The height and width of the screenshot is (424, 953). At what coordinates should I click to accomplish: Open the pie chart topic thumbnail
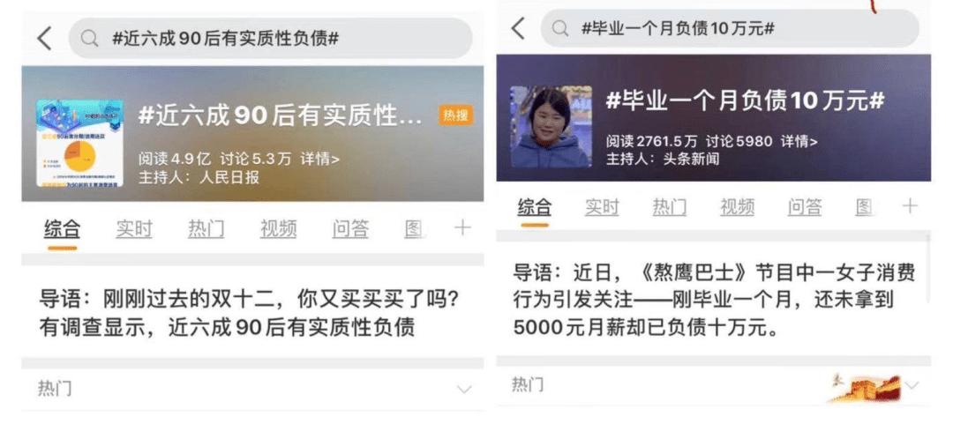[79, 143]
